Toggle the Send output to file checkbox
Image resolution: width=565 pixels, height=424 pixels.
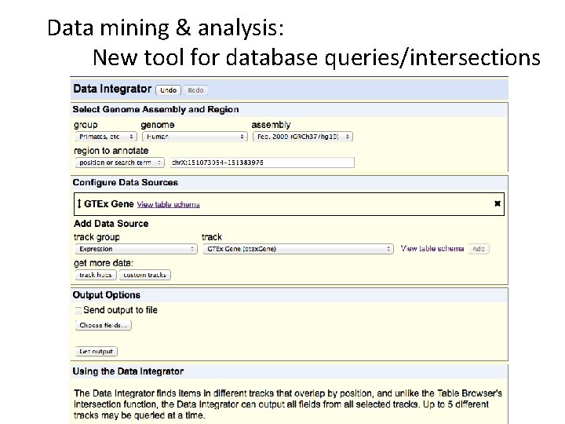[78, 310]
